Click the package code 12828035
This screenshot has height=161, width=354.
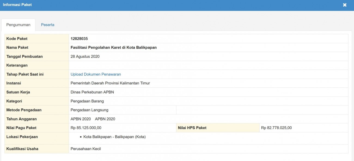coord(79,39)
